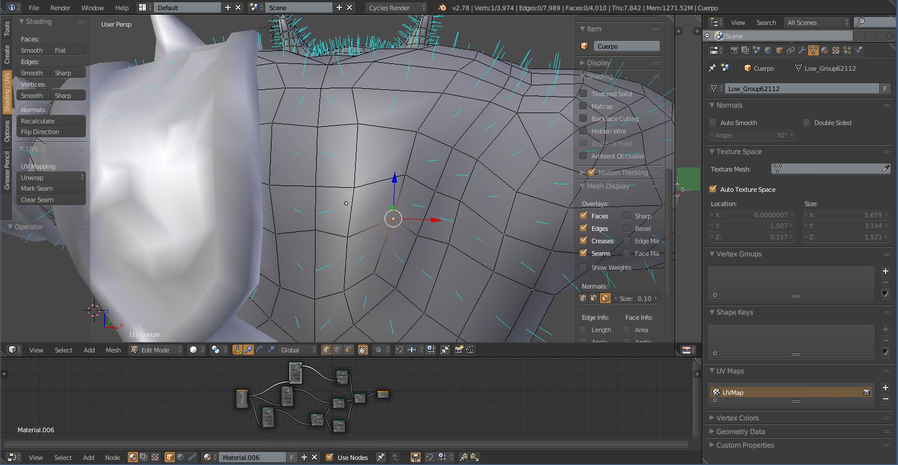Open the Render menu in top bar

point(60,7)
